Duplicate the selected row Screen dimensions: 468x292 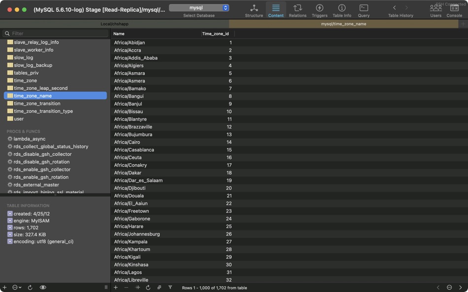click(137, 288)
